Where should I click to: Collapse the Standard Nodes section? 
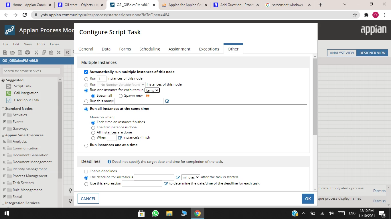pos(3,109)
